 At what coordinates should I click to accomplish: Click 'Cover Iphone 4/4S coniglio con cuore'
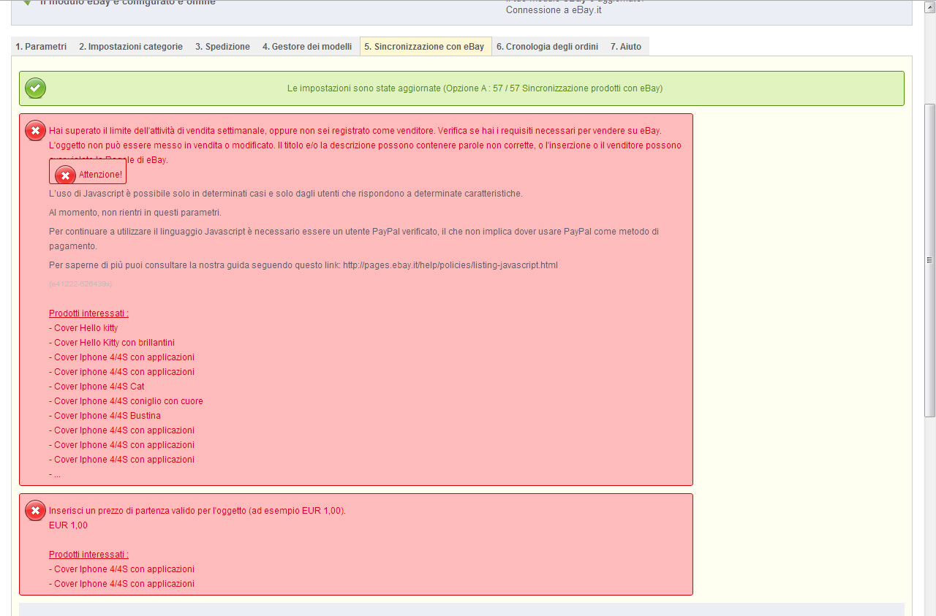[x=126, y=401]
